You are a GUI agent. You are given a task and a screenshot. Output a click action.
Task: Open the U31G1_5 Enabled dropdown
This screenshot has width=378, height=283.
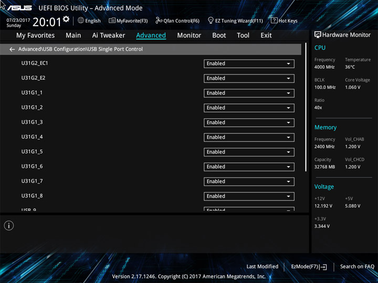click(x=249, y=152)
